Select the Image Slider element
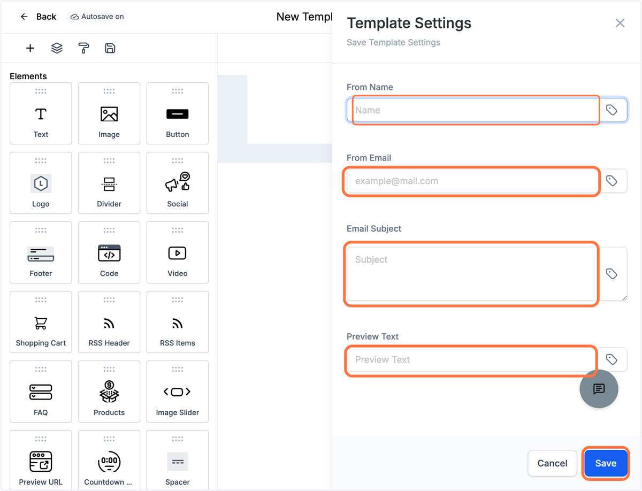 178,392
